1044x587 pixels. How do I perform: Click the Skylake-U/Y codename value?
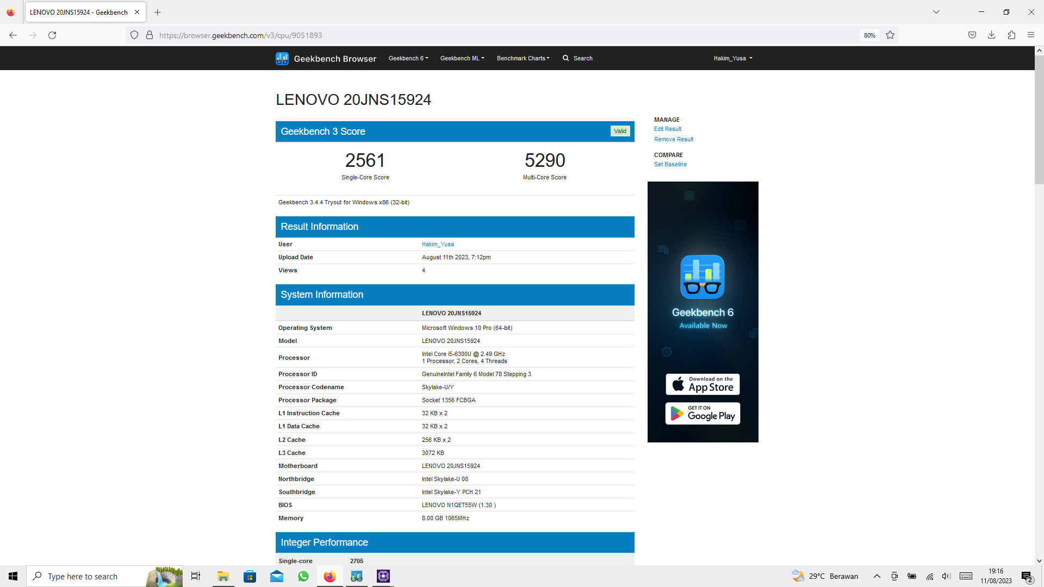click(x=438, y=388)
